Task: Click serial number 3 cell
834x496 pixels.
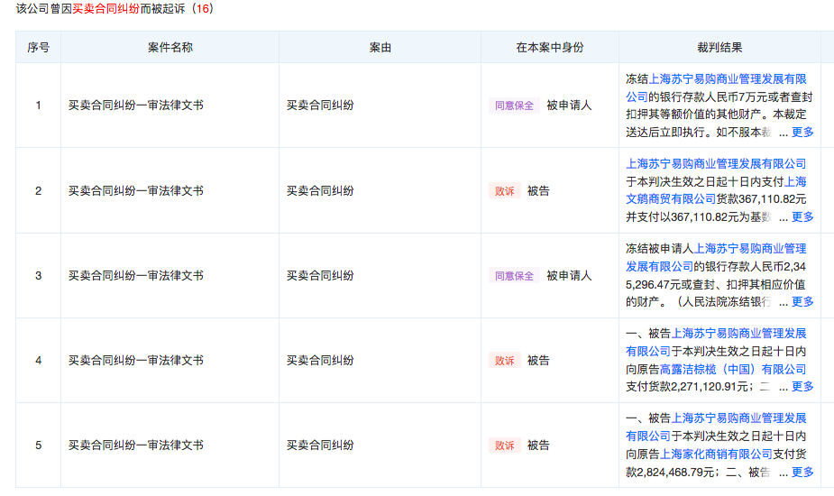Action: point(38,276)
